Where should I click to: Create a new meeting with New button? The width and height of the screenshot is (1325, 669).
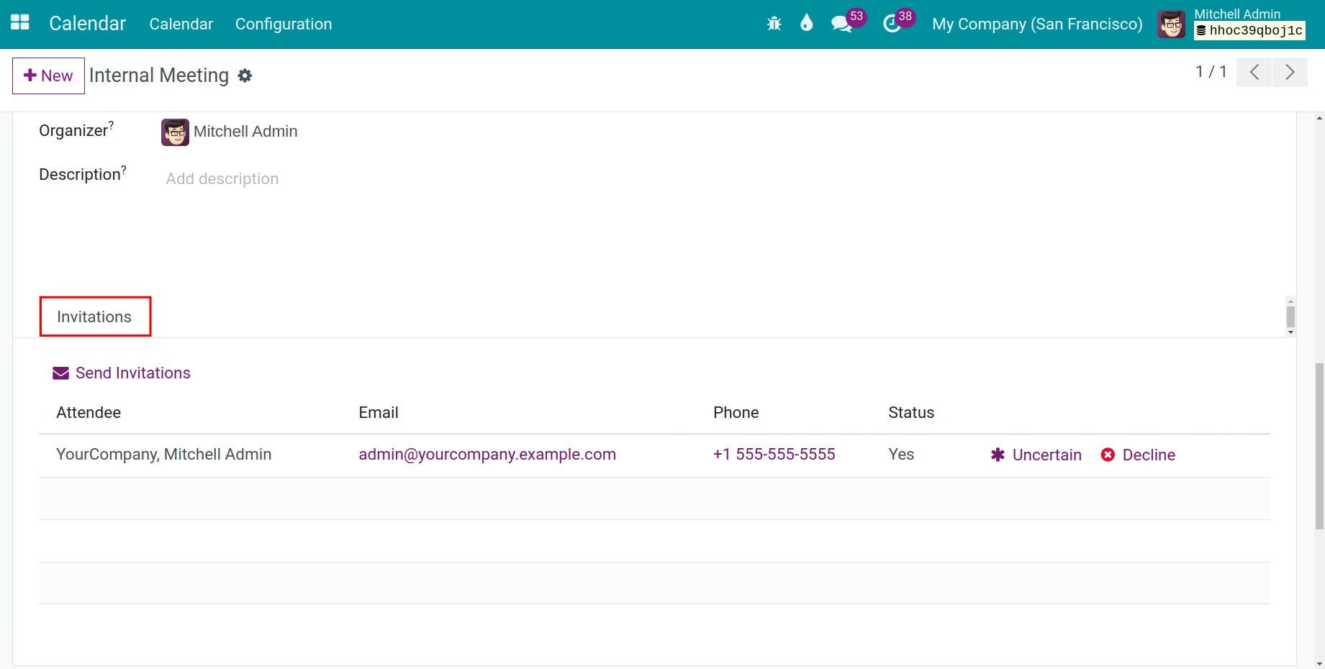[48, 76]
